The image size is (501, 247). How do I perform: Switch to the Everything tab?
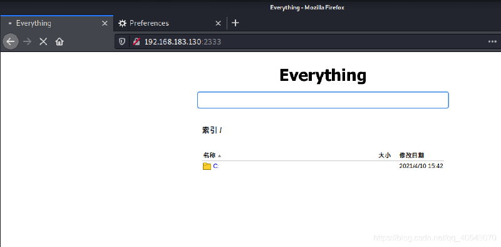pyautogui.click(x=56, y=23)
